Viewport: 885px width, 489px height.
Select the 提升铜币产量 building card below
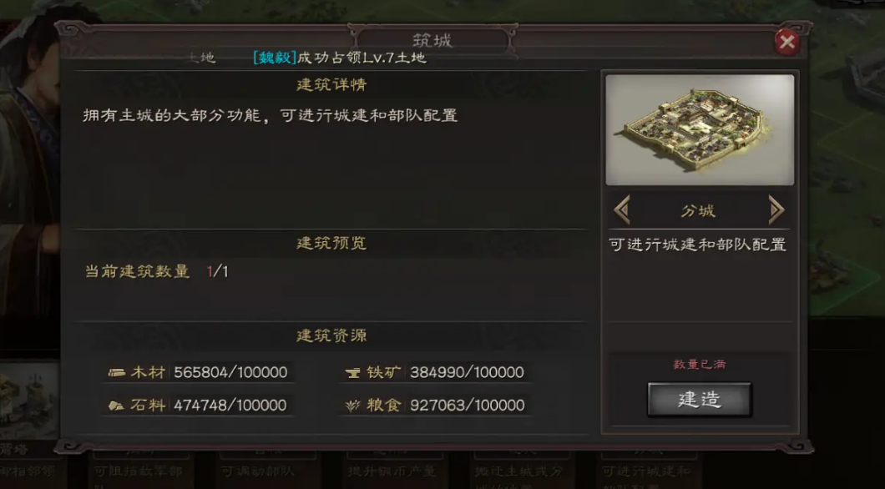(x=392, y=471)
